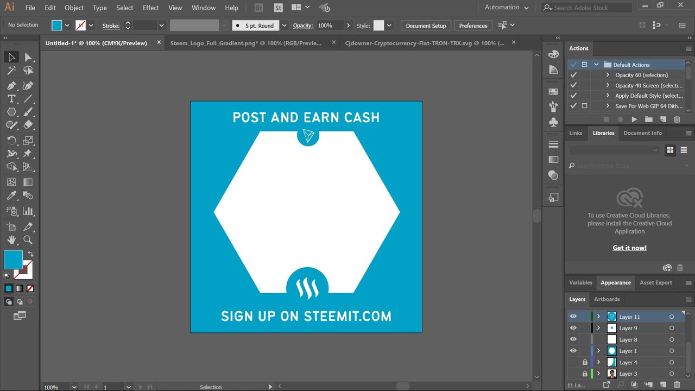Image resolution: width=695 pixels, height=391 pixels.
Task: Click the Opacity 100% input field
Action: (329, 26)
